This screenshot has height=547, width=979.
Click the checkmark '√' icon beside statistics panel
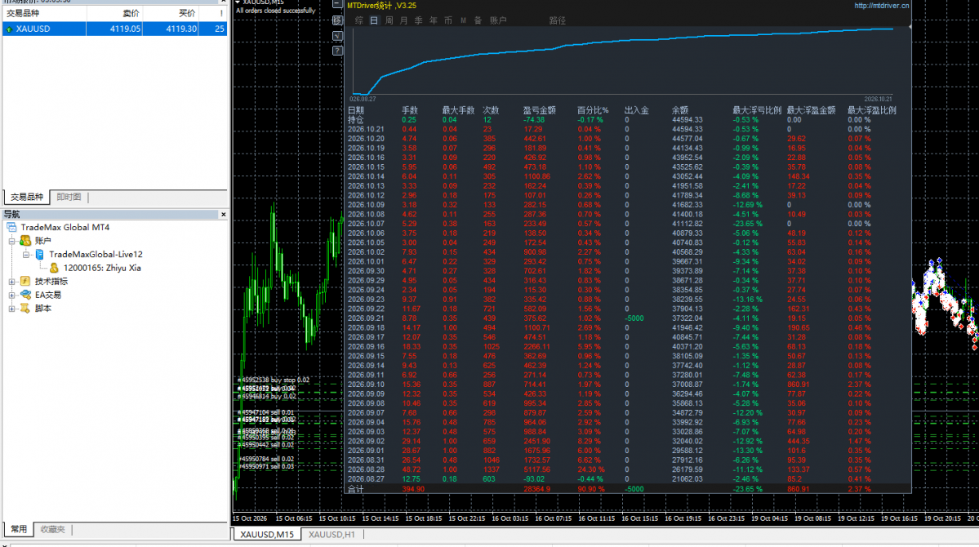click(x=337, y=36)
